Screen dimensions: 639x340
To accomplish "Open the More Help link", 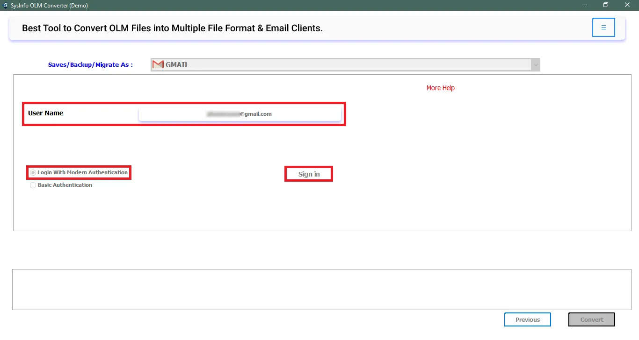I will (x=441, y=88).
